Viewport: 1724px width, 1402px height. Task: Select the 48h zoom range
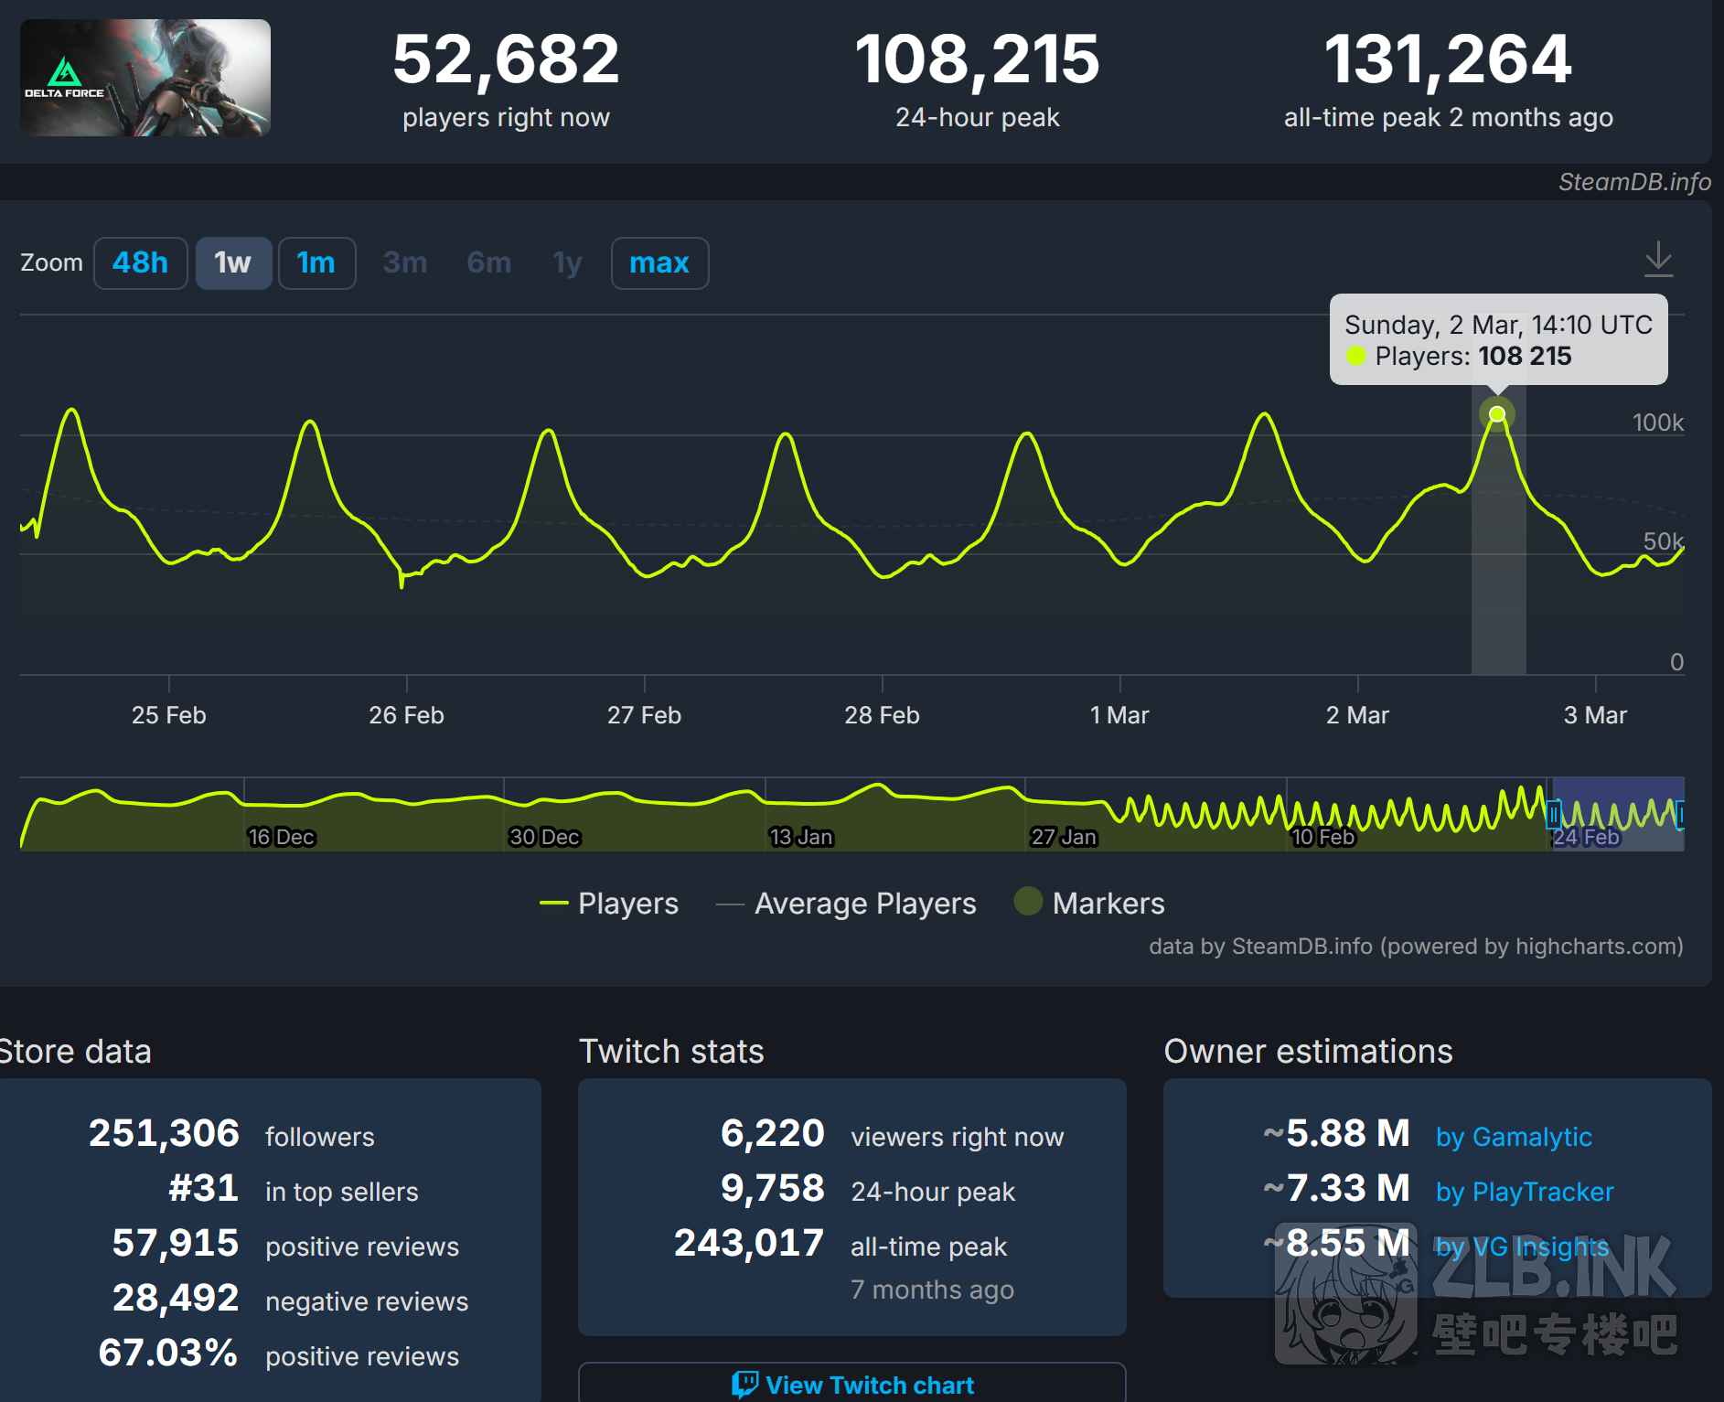pos(141,263)
